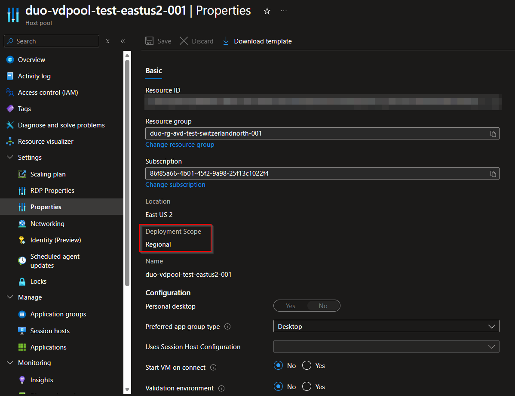The height and width of the screenshot is (396, 515).
Task: Collapse the sidebar using double-chevron icon
Action: pyautogui.click(x=123, y=41)
